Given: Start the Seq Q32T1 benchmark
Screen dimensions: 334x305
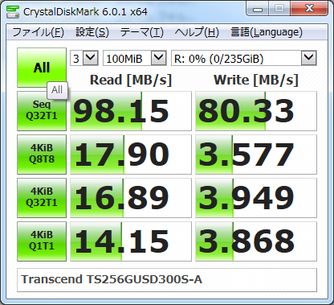Looking at the screenshot, I should (42, 111).
